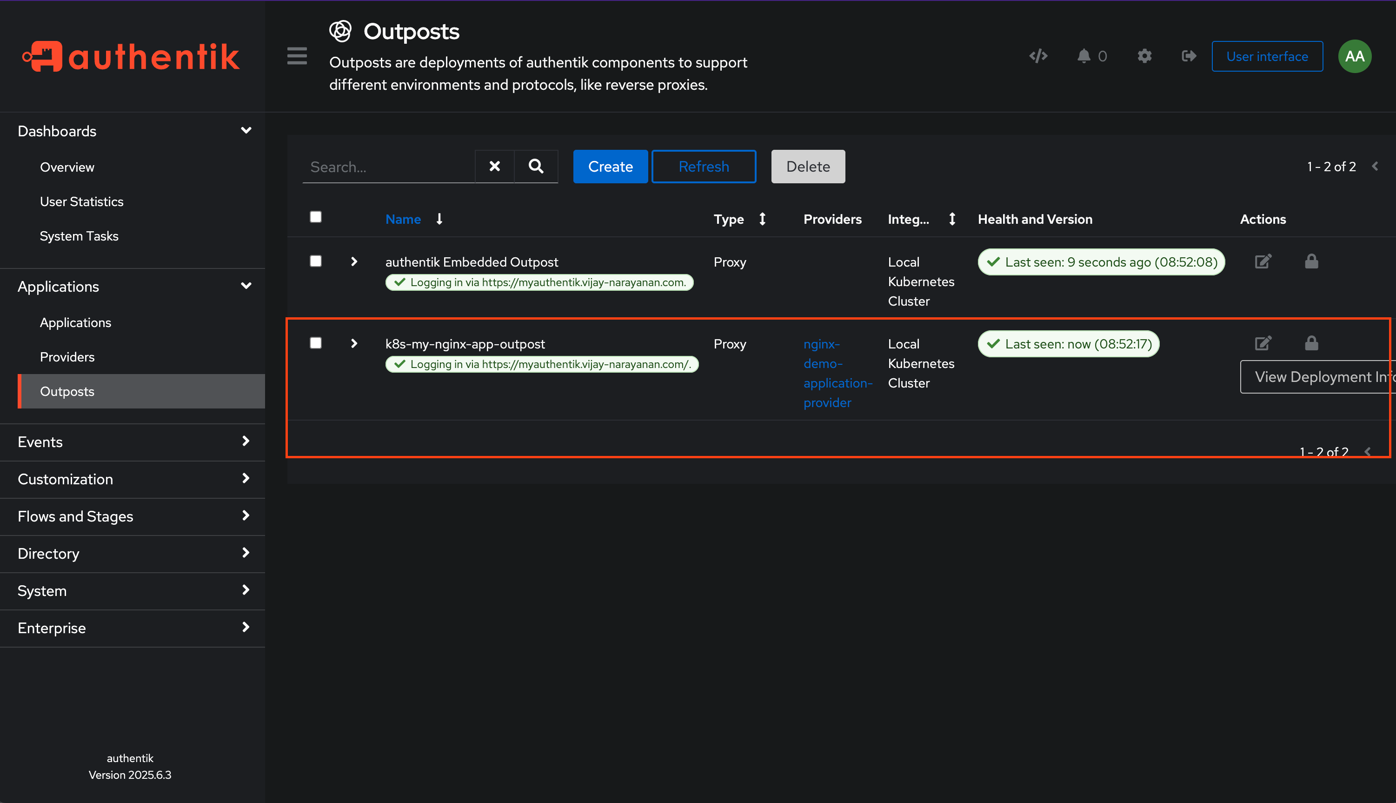The height and width of the screenshot is (803, 1396).
Task: Click the sign out icon
Action: [1189, 56]
